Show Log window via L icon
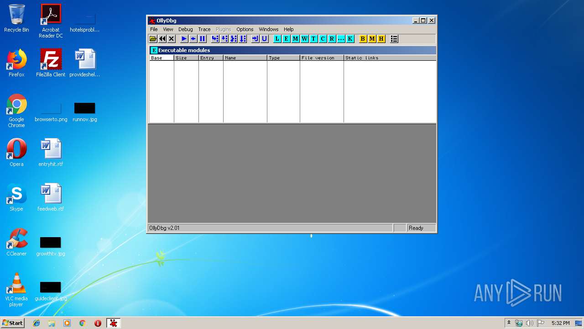Screen dimensions: 584x329 coord(277,39)
